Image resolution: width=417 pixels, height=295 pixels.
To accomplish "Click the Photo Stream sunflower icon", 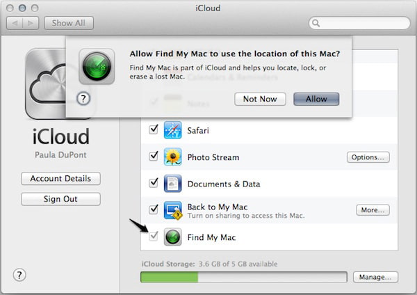I will [x=172, y=157].
